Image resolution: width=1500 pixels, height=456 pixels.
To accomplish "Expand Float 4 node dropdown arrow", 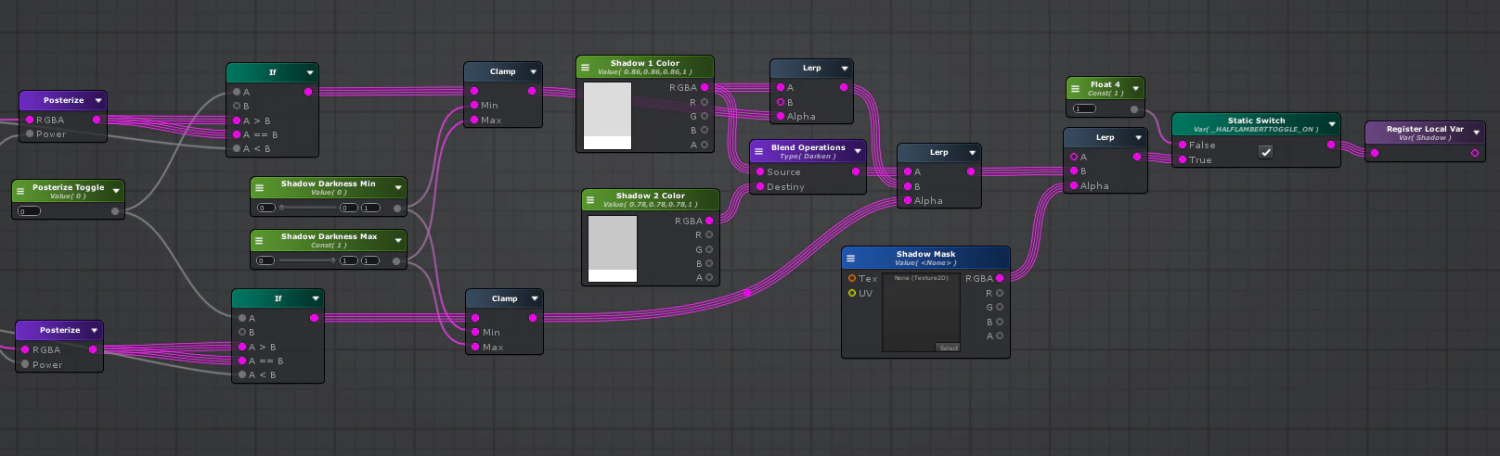I will (1136, 88).
